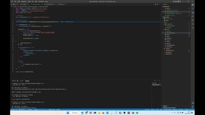This screenshot has width=205, height=115.
Task: Open editor more actions ellipsis
Action: coord(160,4)
